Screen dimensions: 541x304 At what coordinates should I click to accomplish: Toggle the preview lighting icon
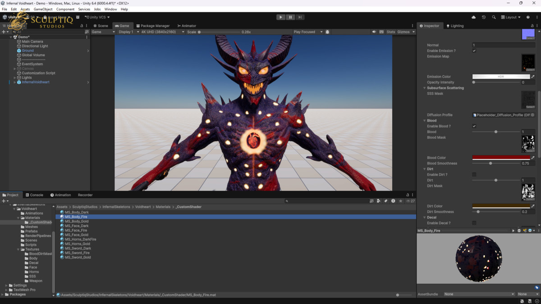pos(525,231)
